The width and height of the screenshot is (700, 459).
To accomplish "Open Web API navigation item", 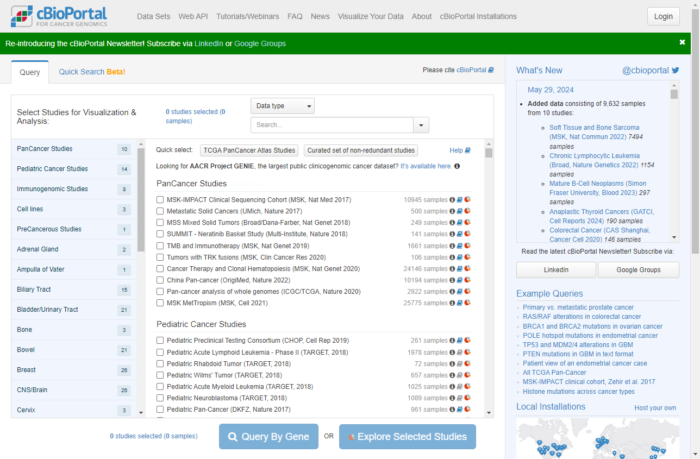I will 193,16.
